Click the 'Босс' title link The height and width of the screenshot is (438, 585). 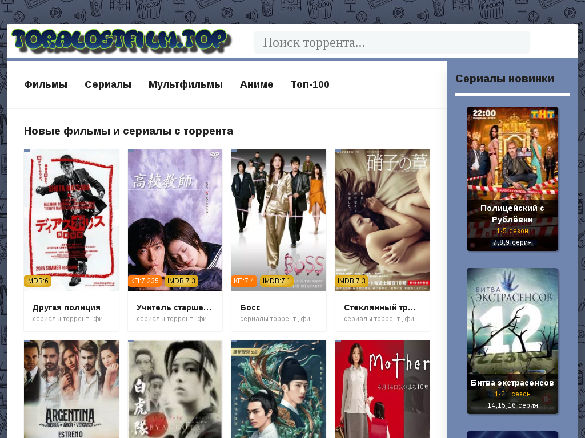tap(250, 307)
